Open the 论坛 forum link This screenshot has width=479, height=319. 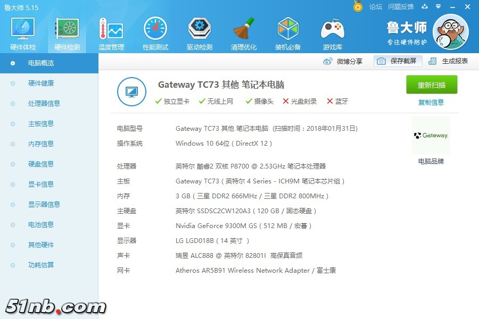(x=376, y=7)
